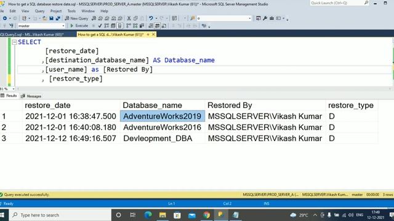This screenshot has width=394, height=221.
Task: Open the New Project dropdown arrow
Action: tap(29, 18)
